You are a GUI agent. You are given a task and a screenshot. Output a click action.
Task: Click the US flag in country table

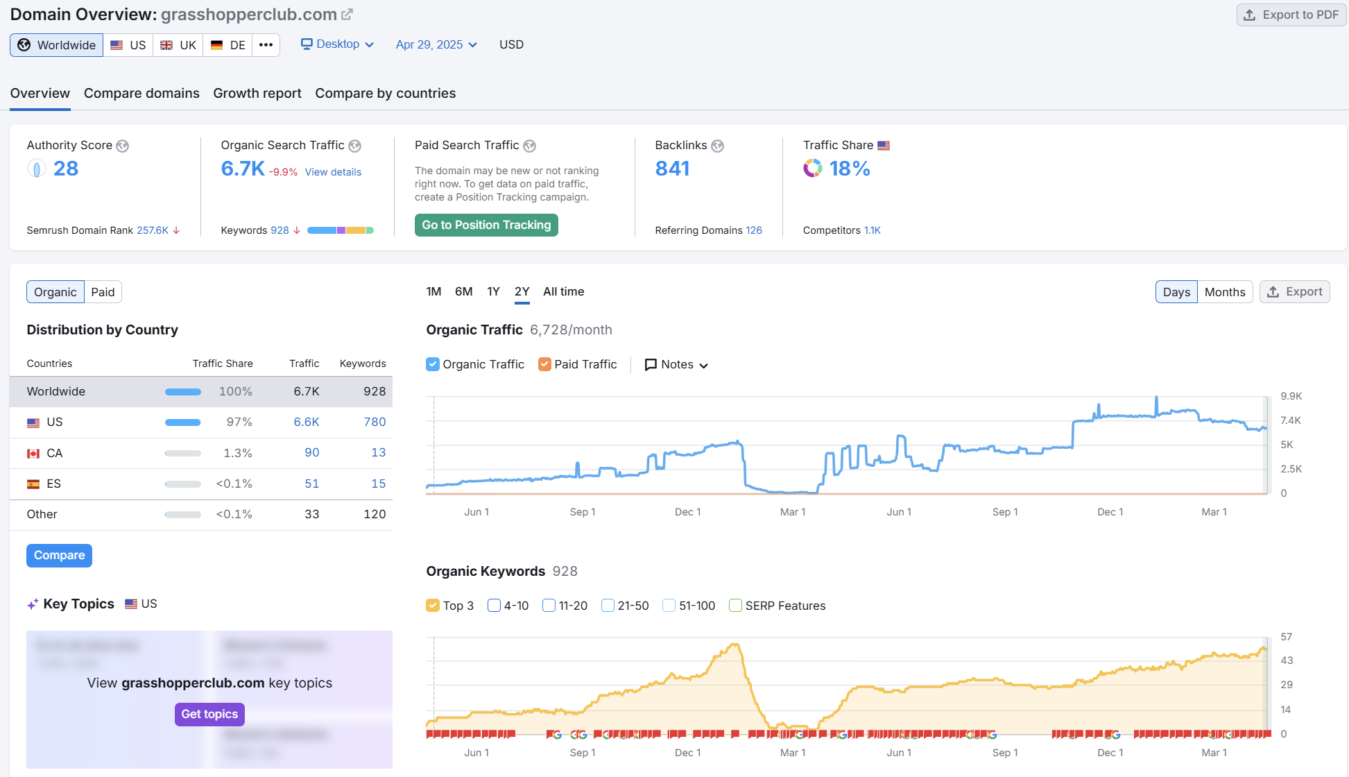tap(33, 422)
